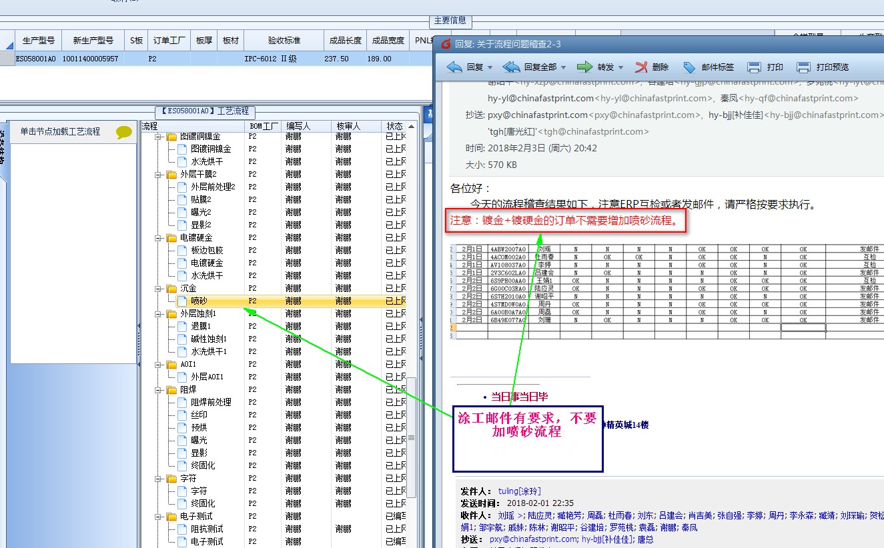Click the document icon beside 喷砂
Image resolution: width=884 pixels, height=548 pixels.
(182, 301)
